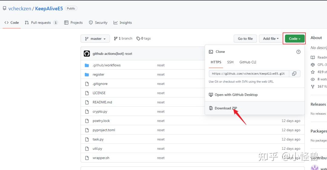Click the Download ZIP option

226,108
